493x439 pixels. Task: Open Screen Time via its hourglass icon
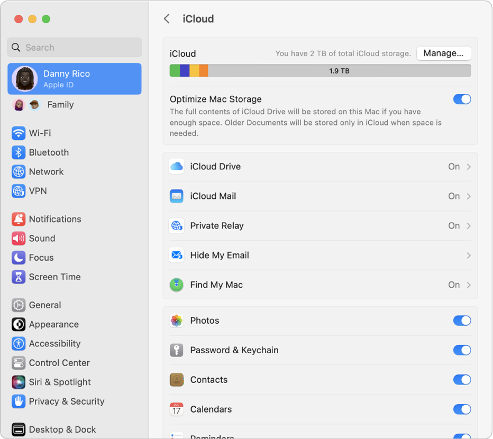point(19,277)
